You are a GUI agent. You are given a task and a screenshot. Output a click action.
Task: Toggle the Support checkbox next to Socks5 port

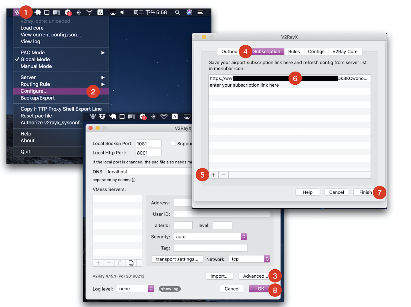(173, 143)
